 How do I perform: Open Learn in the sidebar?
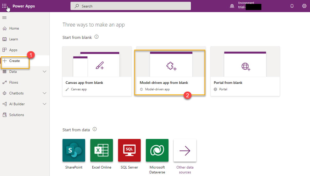click(25, 39)
